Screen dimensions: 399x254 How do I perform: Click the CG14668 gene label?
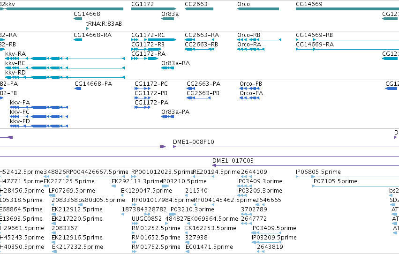(x=87, y=14)
